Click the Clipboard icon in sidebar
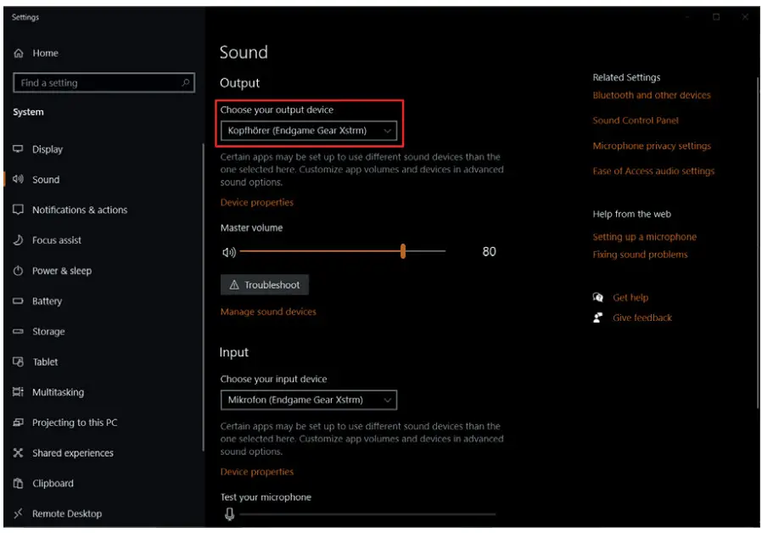The height and width of the screenshot is (533, 762). tap(19, 484)
